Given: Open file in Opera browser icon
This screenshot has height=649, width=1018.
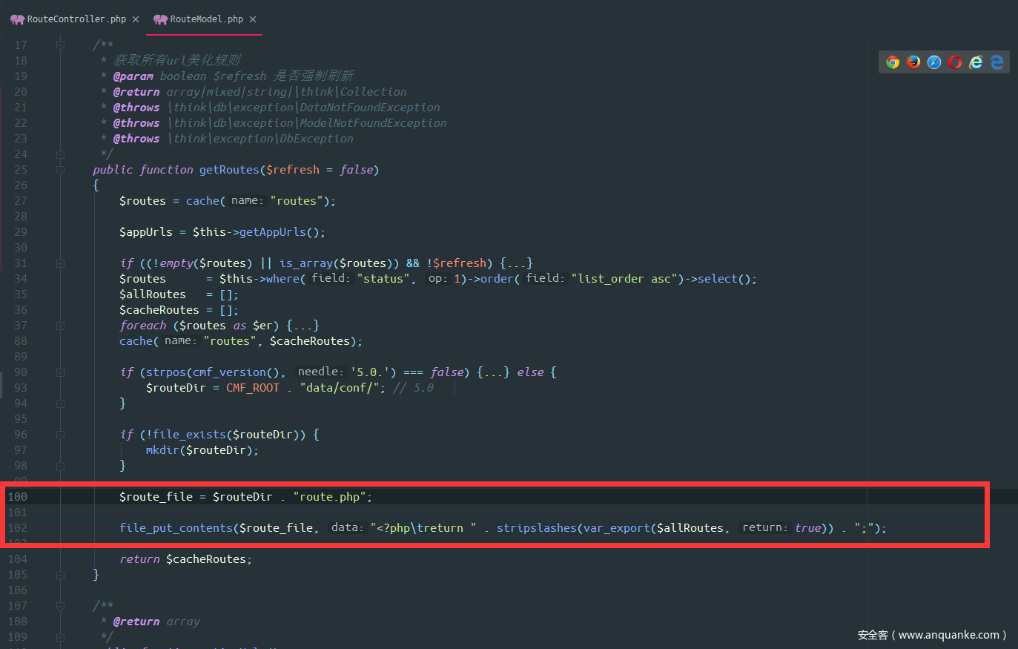Looking at the screenshot, I should pos(955,62).
